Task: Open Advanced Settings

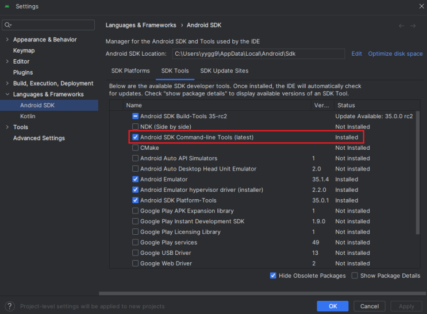Action: pyautogui.click(x=39, y=138)
